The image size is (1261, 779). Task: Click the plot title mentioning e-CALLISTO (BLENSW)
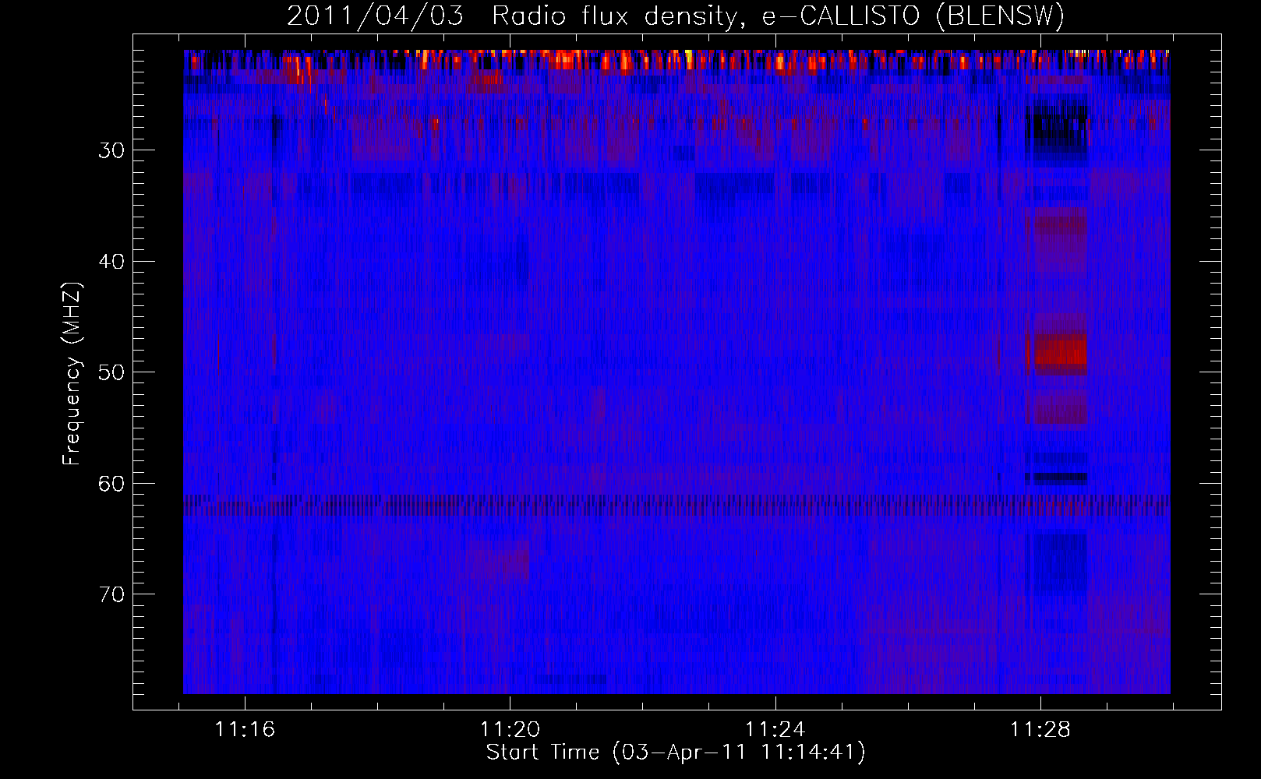[x=676, y=16]
